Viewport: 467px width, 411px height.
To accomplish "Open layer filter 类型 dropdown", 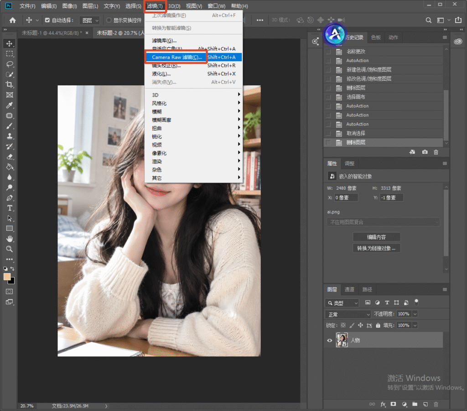I will coord(342,303).
